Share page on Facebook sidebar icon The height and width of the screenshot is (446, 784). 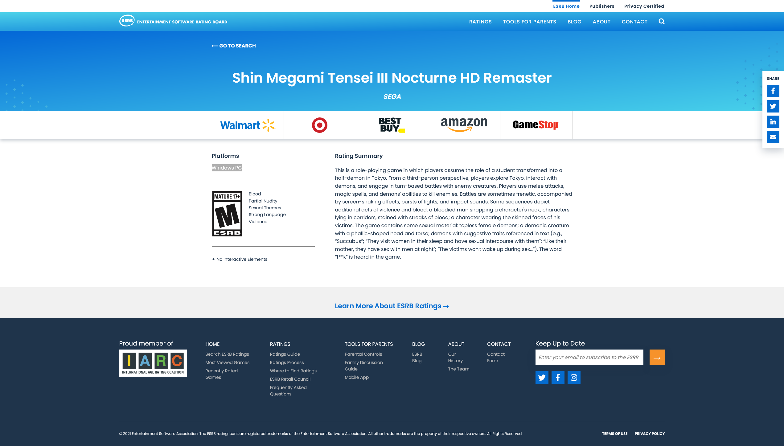click(x=773, y=91)
